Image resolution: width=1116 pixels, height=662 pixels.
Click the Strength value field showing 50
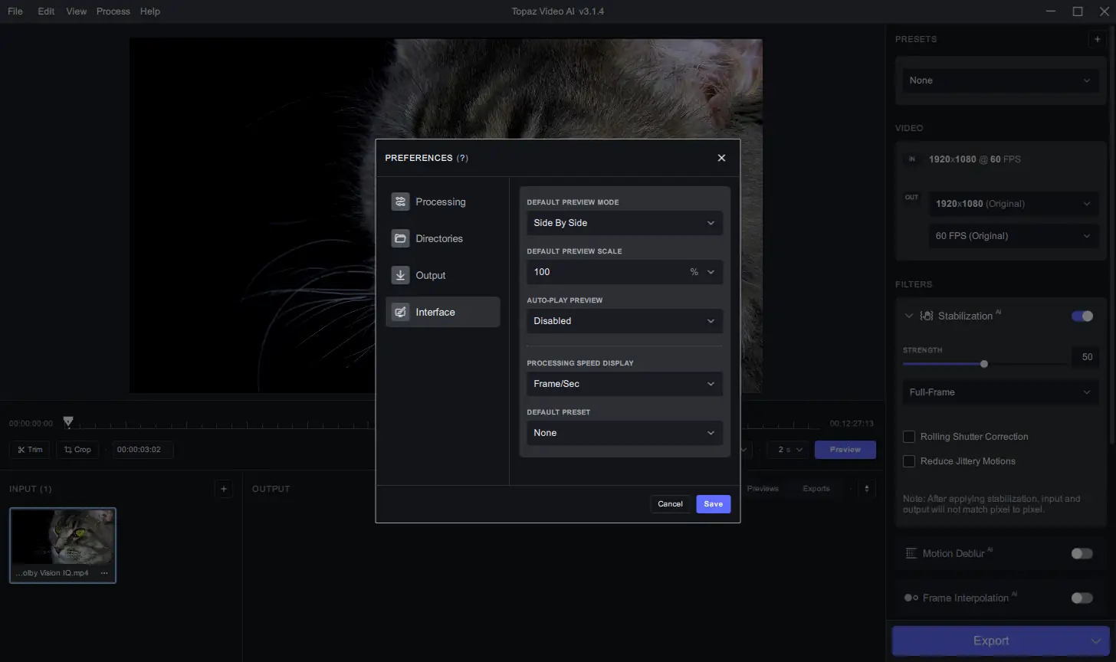click(1086, 357)
